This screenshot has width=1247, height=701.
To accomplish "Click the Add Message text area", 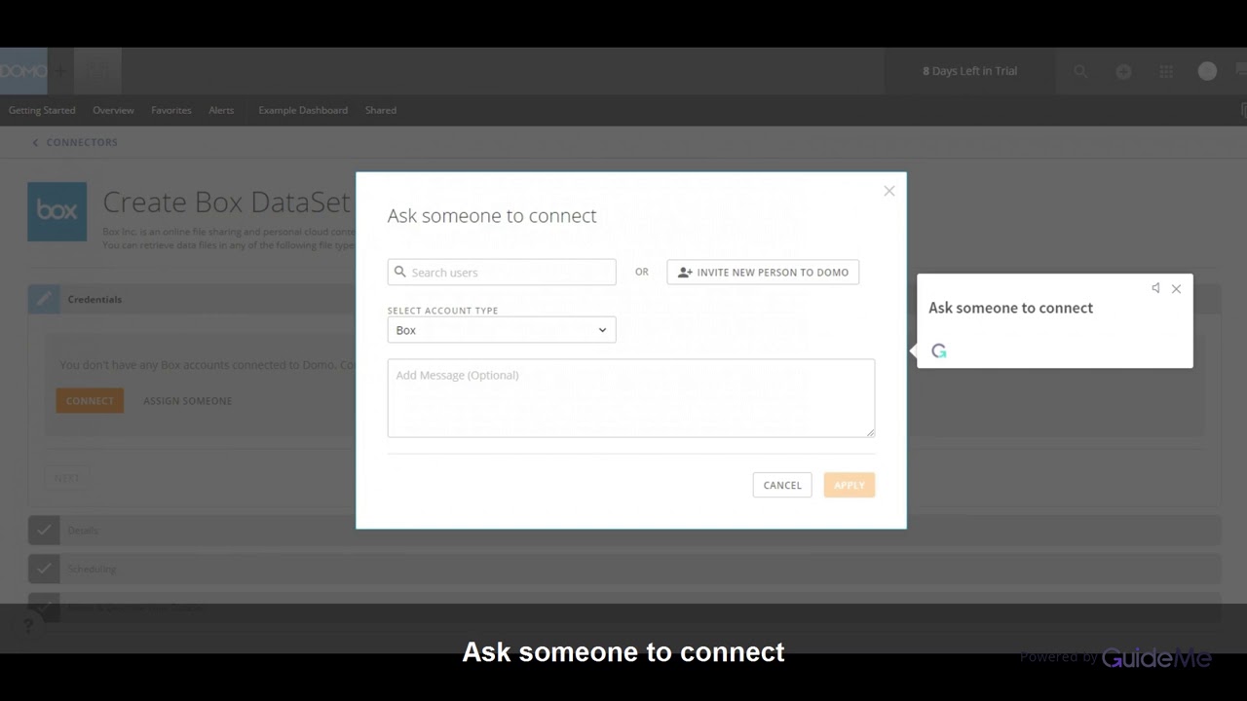I will pyautogui.click(x=631, y=398).
